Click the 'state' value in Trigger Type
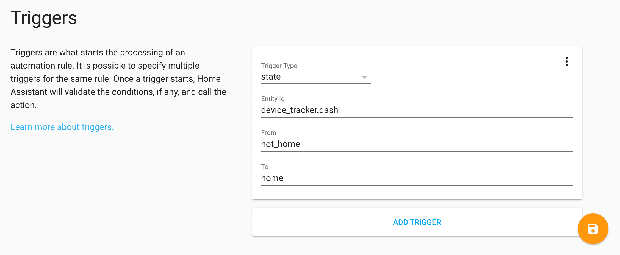620x255 pixels. pyautogui.click(x=271, y=77)
